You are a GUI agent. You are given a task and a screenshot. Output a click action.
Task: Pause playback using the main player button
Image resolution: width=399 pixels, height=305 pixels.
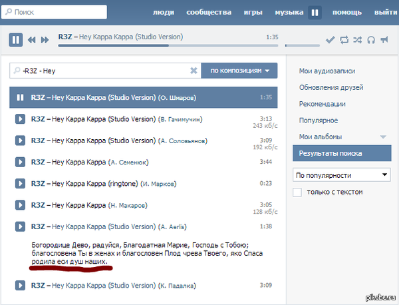click(x=16, y=40)
